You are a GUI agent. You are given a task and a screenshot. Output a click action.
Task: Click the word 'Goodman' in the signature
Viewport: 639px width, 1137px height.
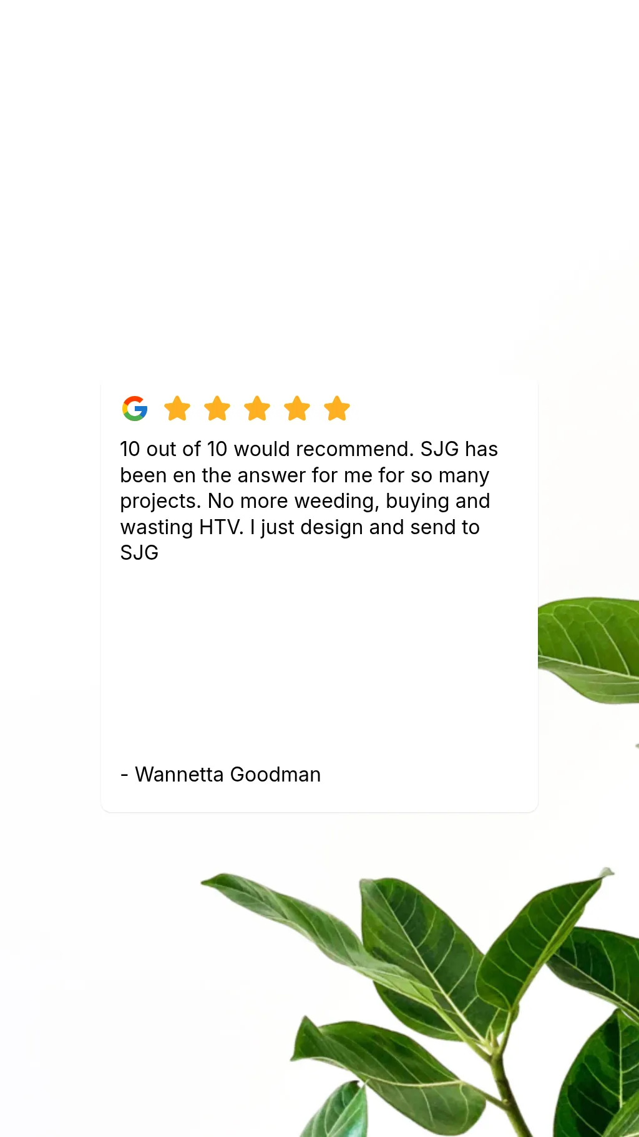click(x=275, y=775)
